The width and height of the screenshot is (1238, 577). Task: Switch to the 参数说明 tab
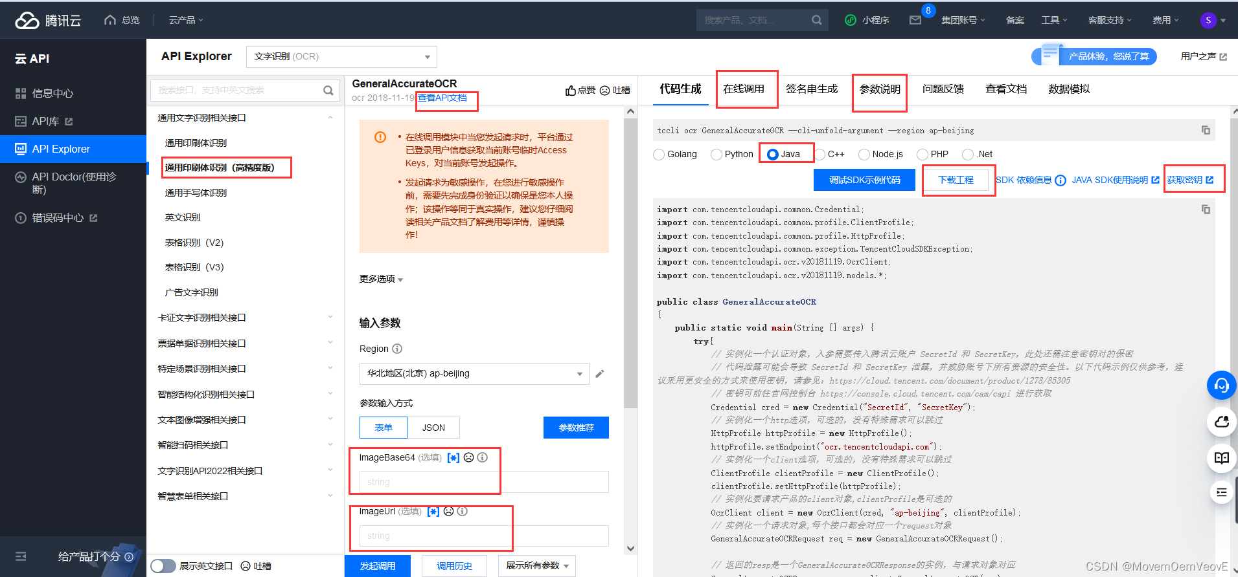click(x=880, y=89)
